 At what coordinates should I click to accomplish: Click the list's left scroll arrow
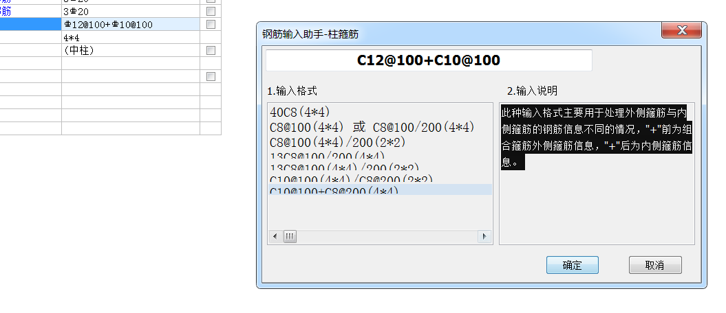[x=275, y=237]
